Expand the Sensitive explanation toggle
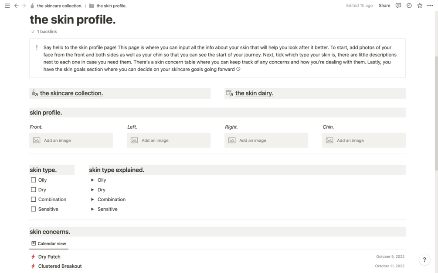Viewport: 438px width, 273px height. [92, 209]
